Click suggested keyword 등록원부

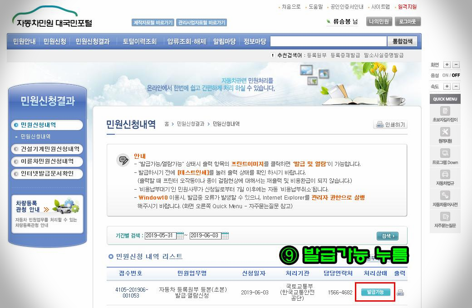point(317,55)
